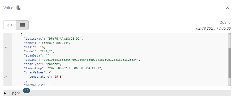Copy the value to clipboard

(x=18, y=8)
